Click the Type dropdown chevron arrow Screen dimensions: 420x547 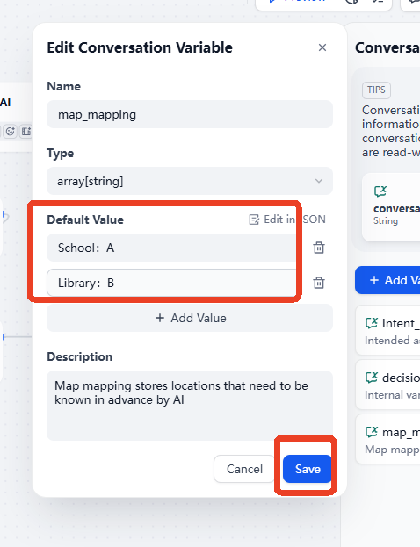coord(319,181)
